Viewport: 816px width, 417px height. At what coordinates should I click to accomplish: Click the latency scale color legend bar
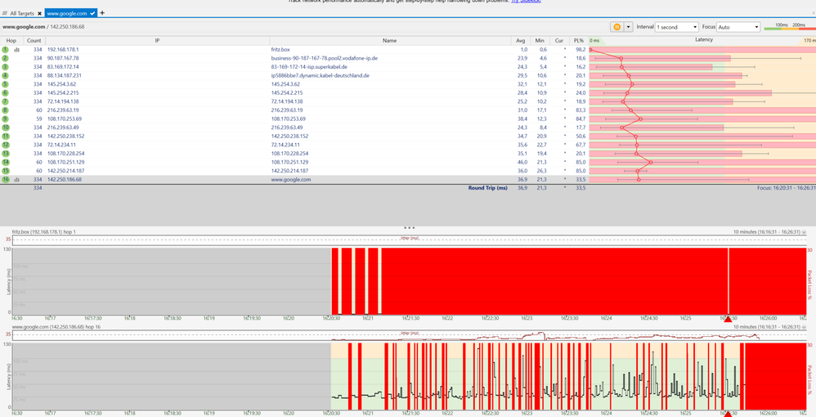pos(788,30)
